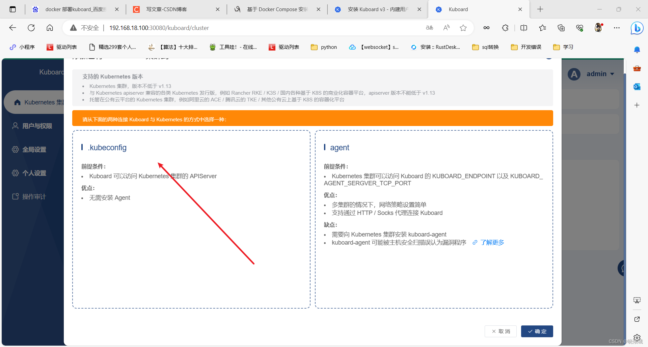Open 用户与权限 sidebar menu
648x347 pixels.
point(32,126)
